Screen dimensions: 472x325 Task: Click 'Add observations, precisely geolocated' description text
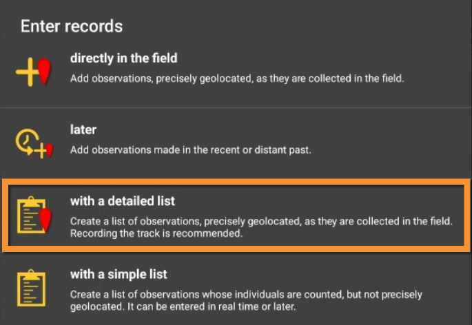(236, 78)
